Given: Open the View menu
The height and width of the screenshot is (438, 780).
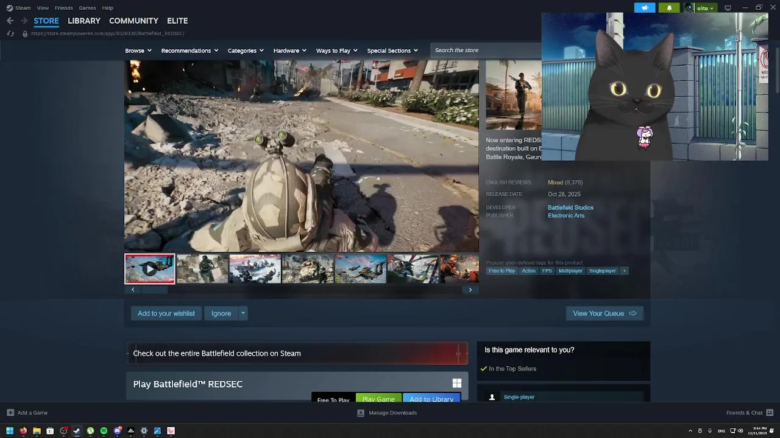Looking at the screenshot, I should click(x=43, y=8).
